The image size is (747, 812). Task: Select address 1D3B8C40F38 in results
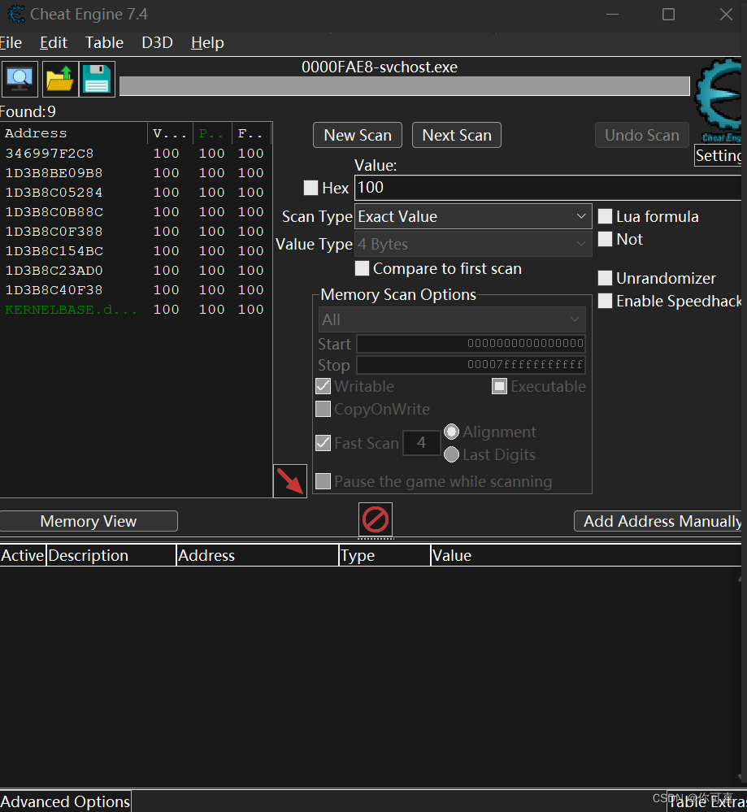[x=136, y=290]
